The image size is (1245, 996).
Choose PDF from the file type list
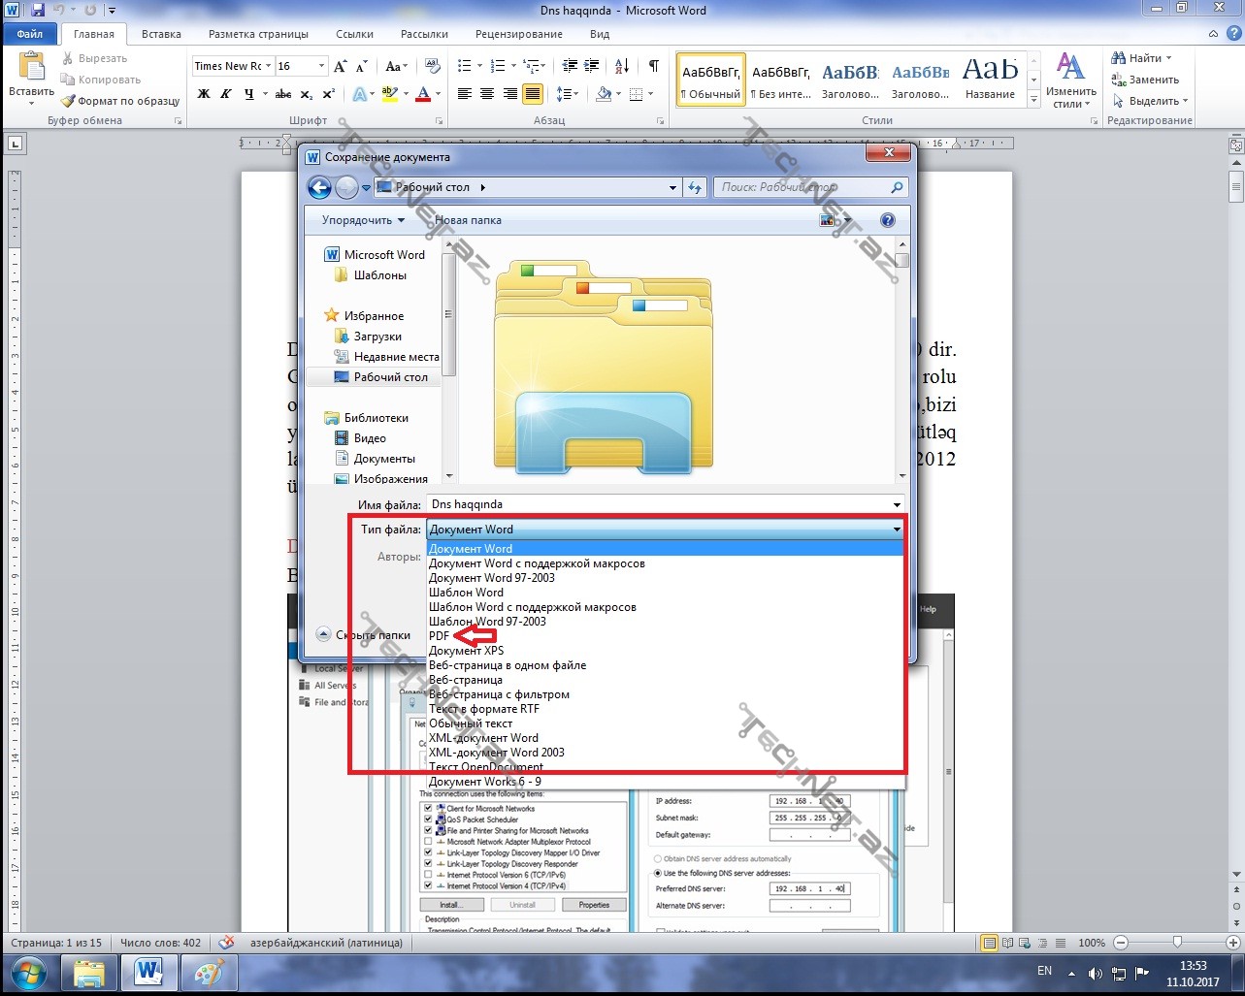pyautogui.click(x=439, y=636)
